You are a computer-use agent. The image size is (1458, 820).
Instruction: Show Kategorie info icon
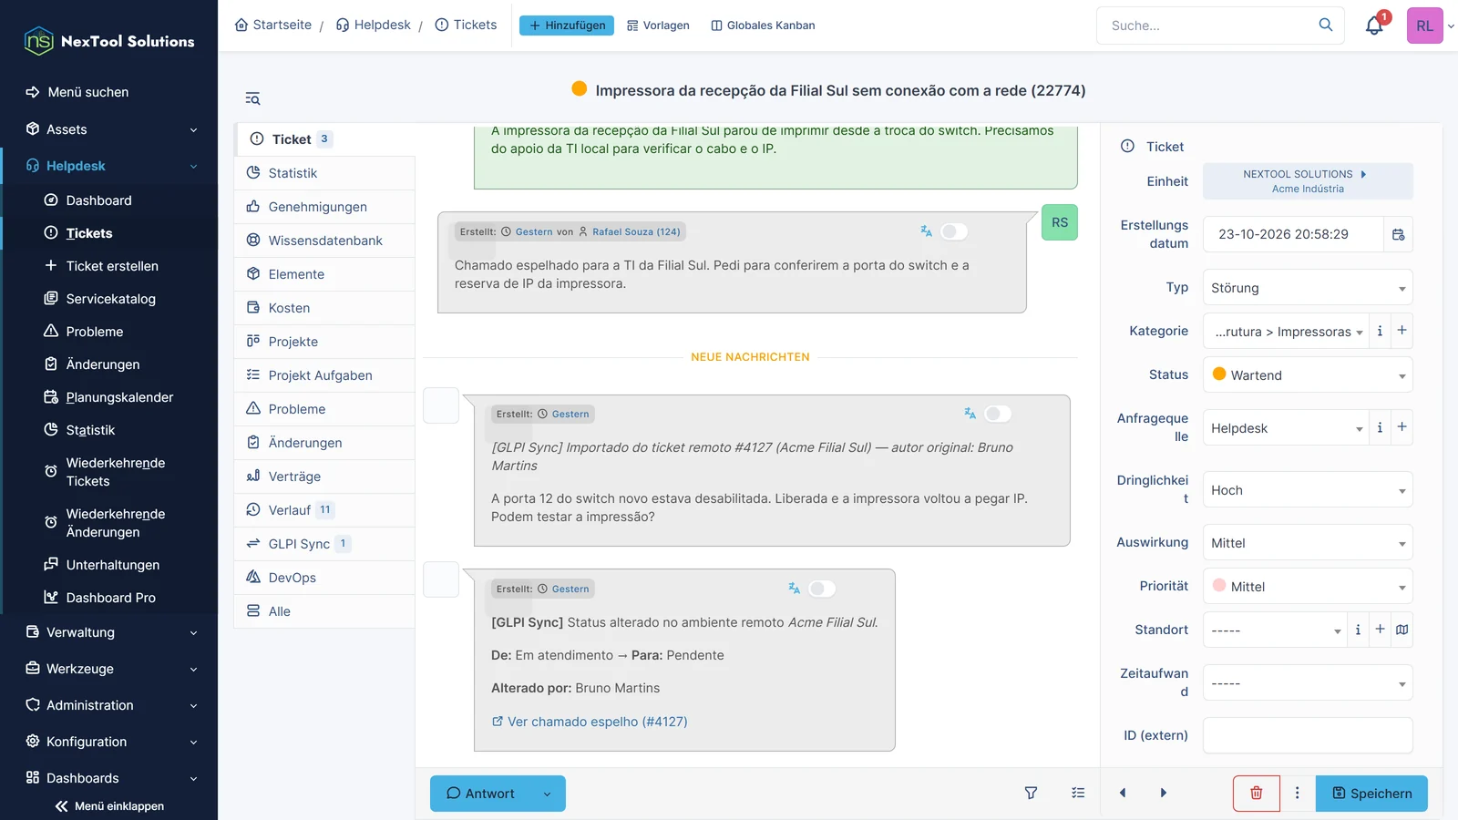[x=1380, y=331]
